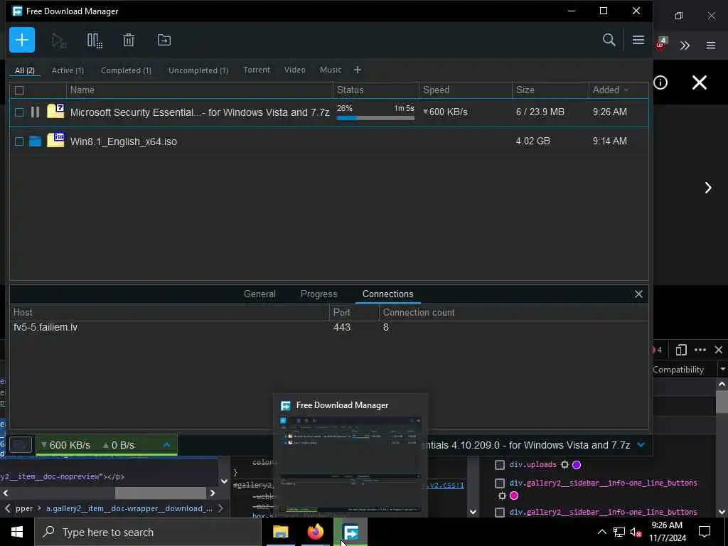This screenshot has width=728, height=546.
Task: Open the Free Download Manager hamburger menu
Action: coord(638,40)
